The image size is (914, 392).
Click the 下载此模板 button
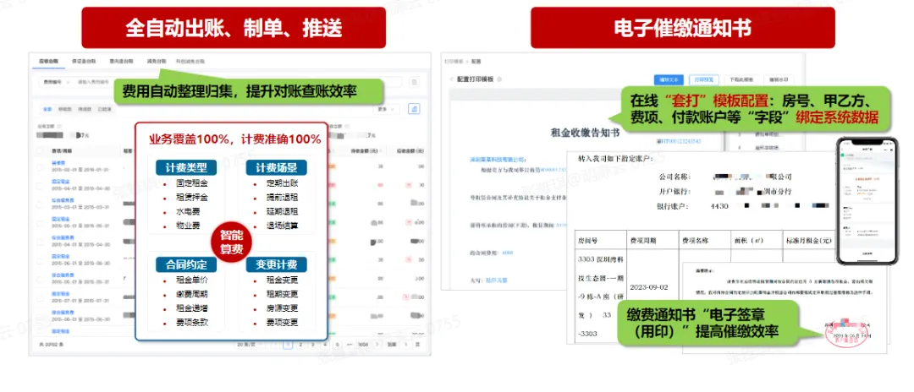[x=741, y=79]
